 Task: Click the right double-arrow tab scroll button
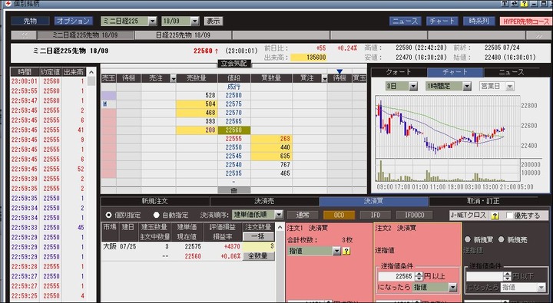539,35
